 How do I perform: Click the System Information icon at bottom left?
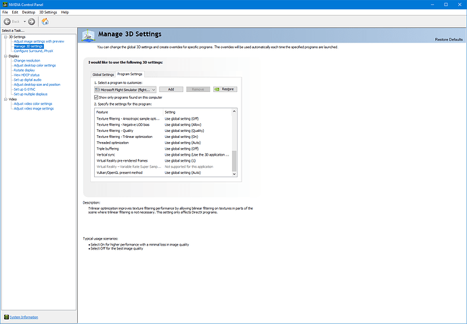[x=6, y=317]
